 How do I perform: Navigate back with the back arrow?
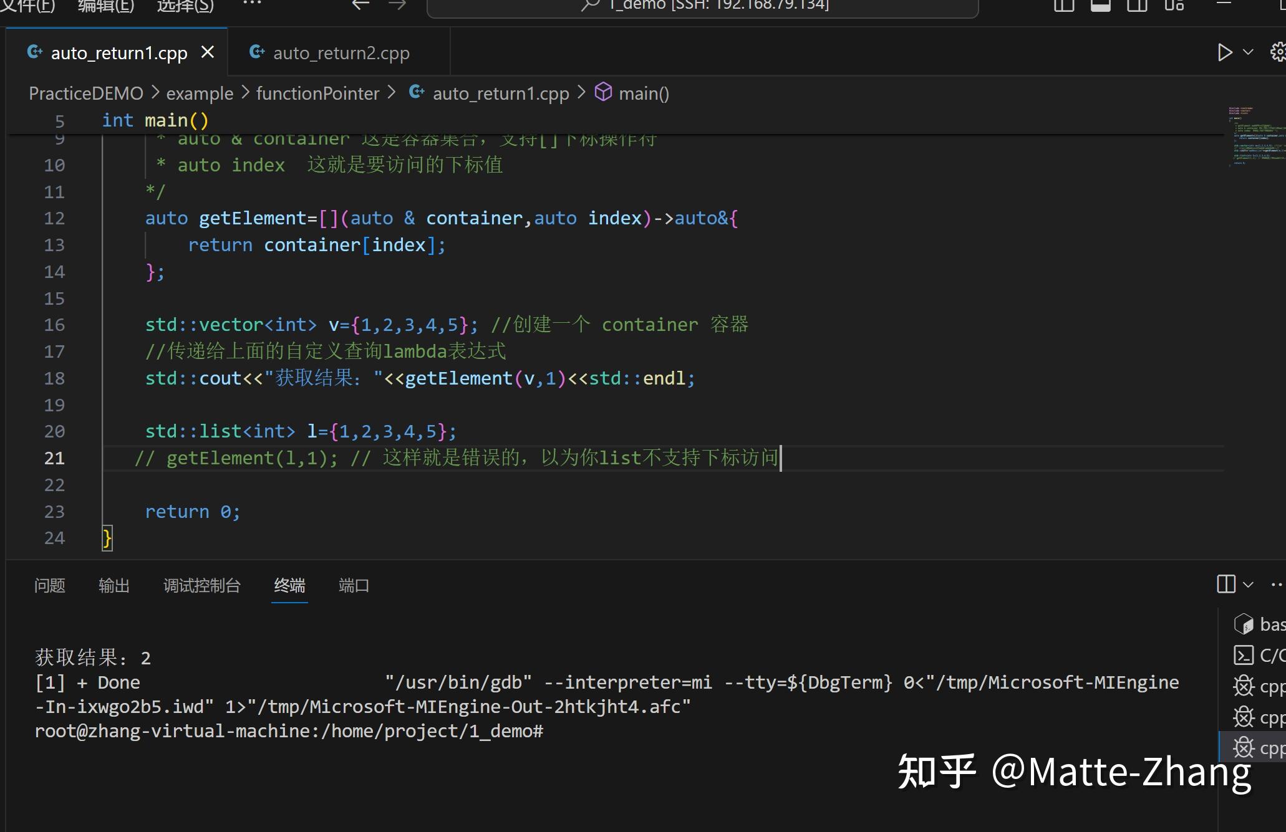(360, 5)
